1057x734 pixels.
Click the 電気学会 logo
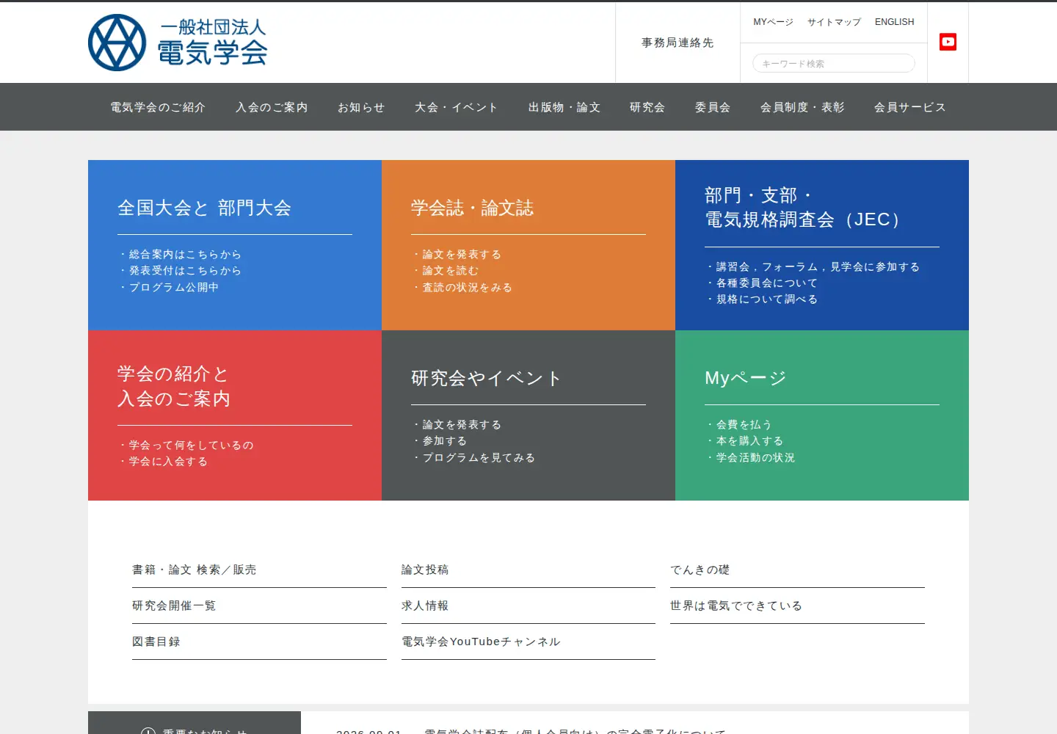click(178, 43)
